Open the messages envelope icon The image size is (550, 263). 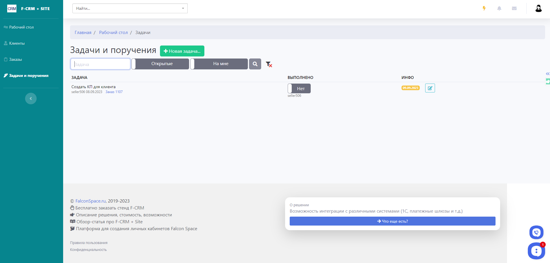(514, 8)
